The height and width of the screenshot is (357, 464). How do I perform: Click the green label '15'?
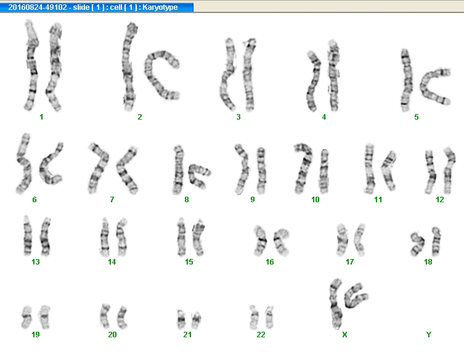189,261
